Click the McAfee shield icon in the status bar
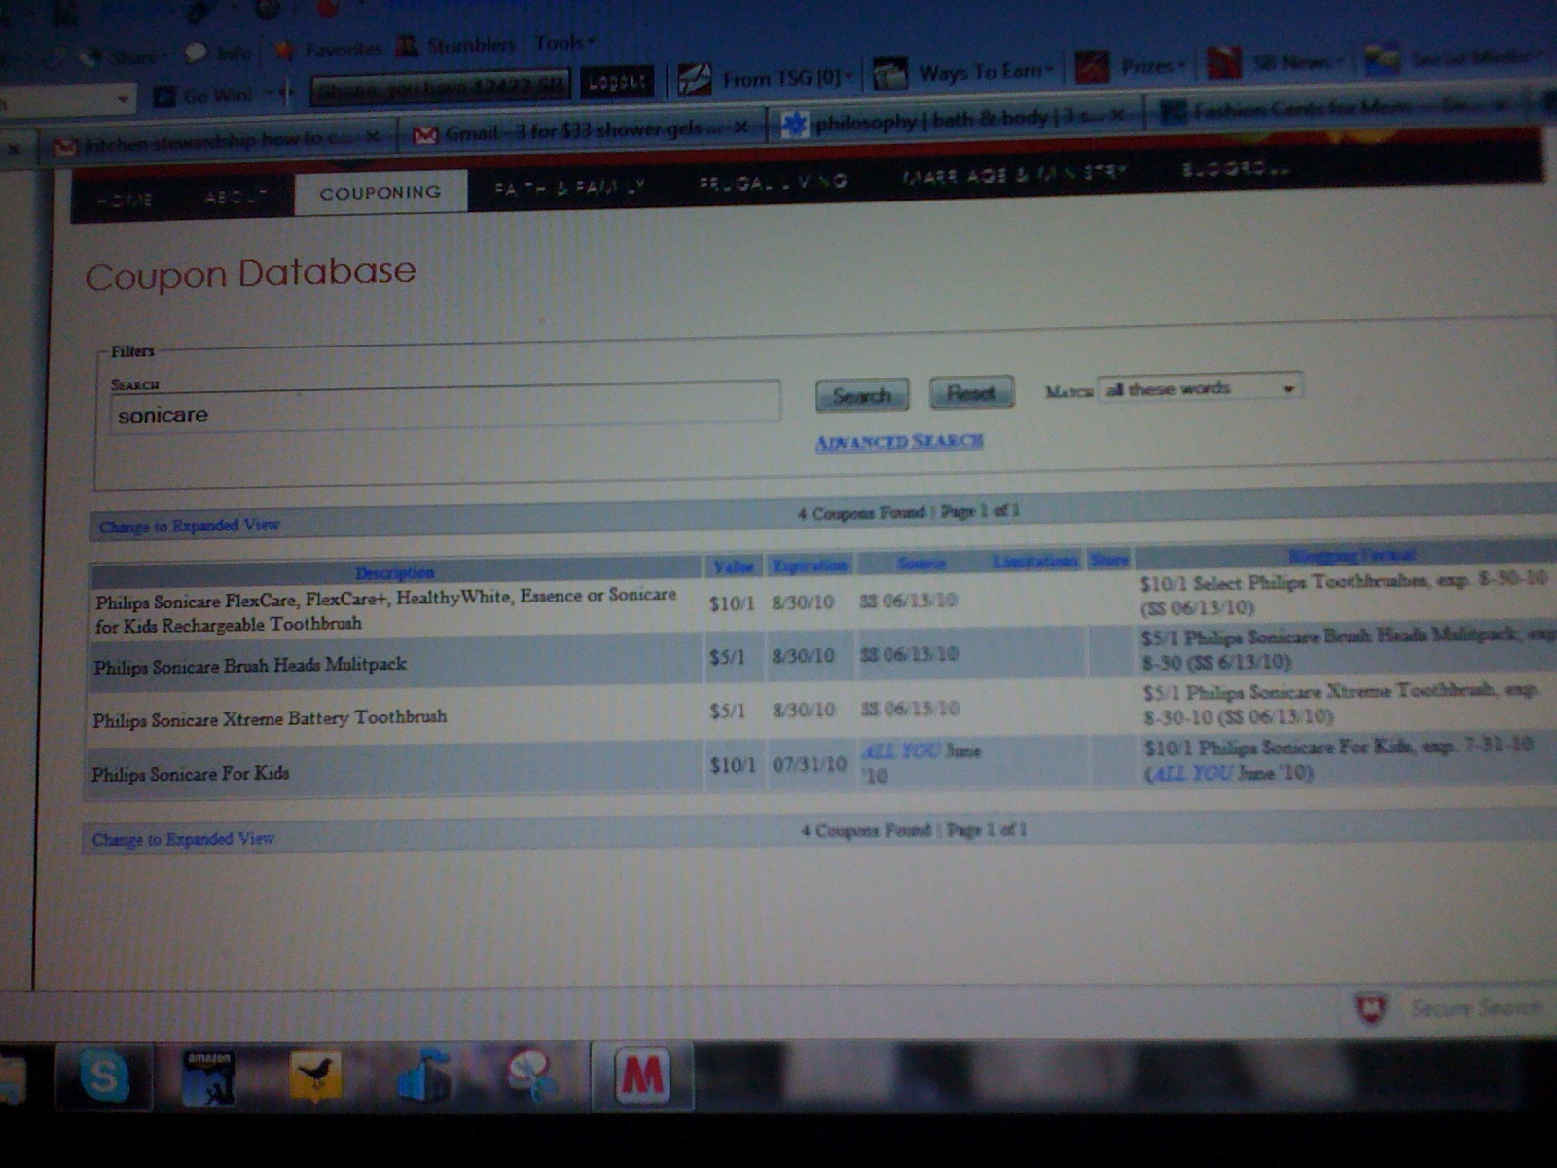The width and height of the screenshot is (1557, 1168). tap(1370, 1008)
